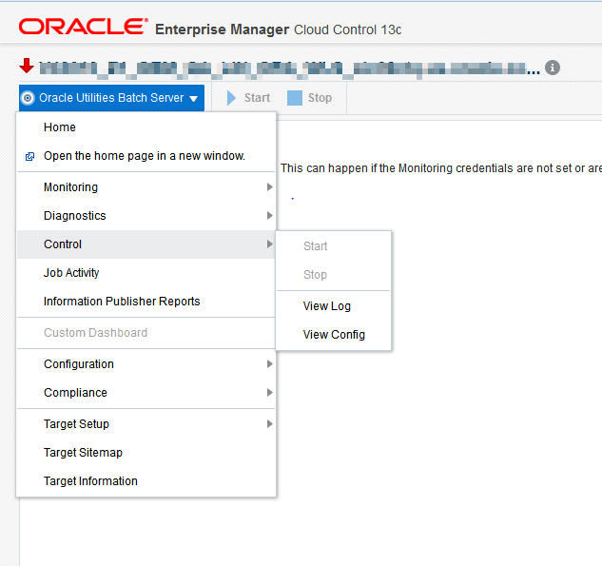The image size is (602, 566).
Task: Expand the Monitoring submenu arrow
Action: pyautogui.click(x=269, y=187)
